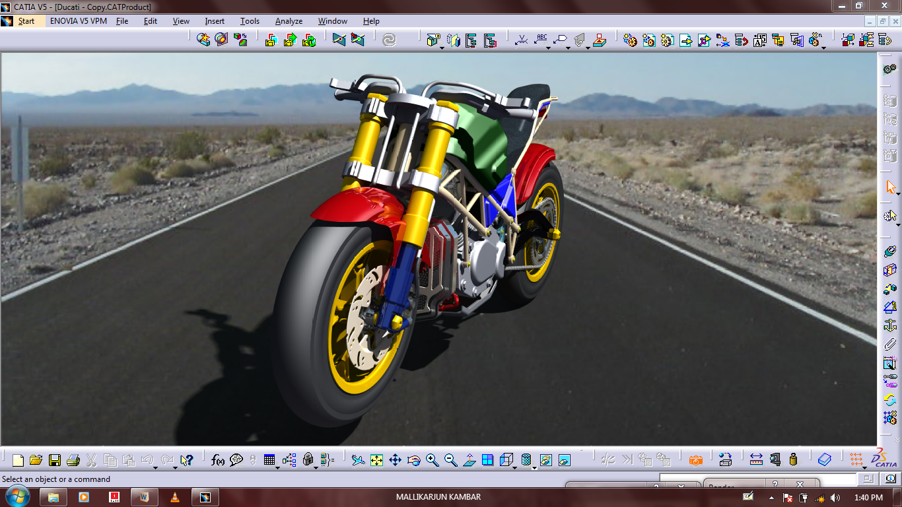Screen dimensions: 902x507
Task: Click the Measure Item icon
Action: (x=775, y=460)
